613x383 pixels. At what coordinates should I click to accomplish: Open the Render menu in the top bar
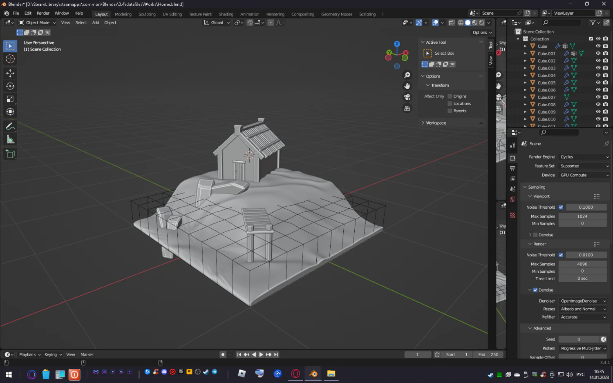coord(43,13)
